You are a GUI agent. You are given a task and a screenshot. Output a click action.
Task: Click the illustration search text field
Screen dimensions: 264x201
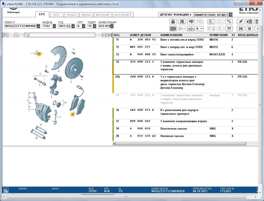pyautogui.click(x=62, y=35)
